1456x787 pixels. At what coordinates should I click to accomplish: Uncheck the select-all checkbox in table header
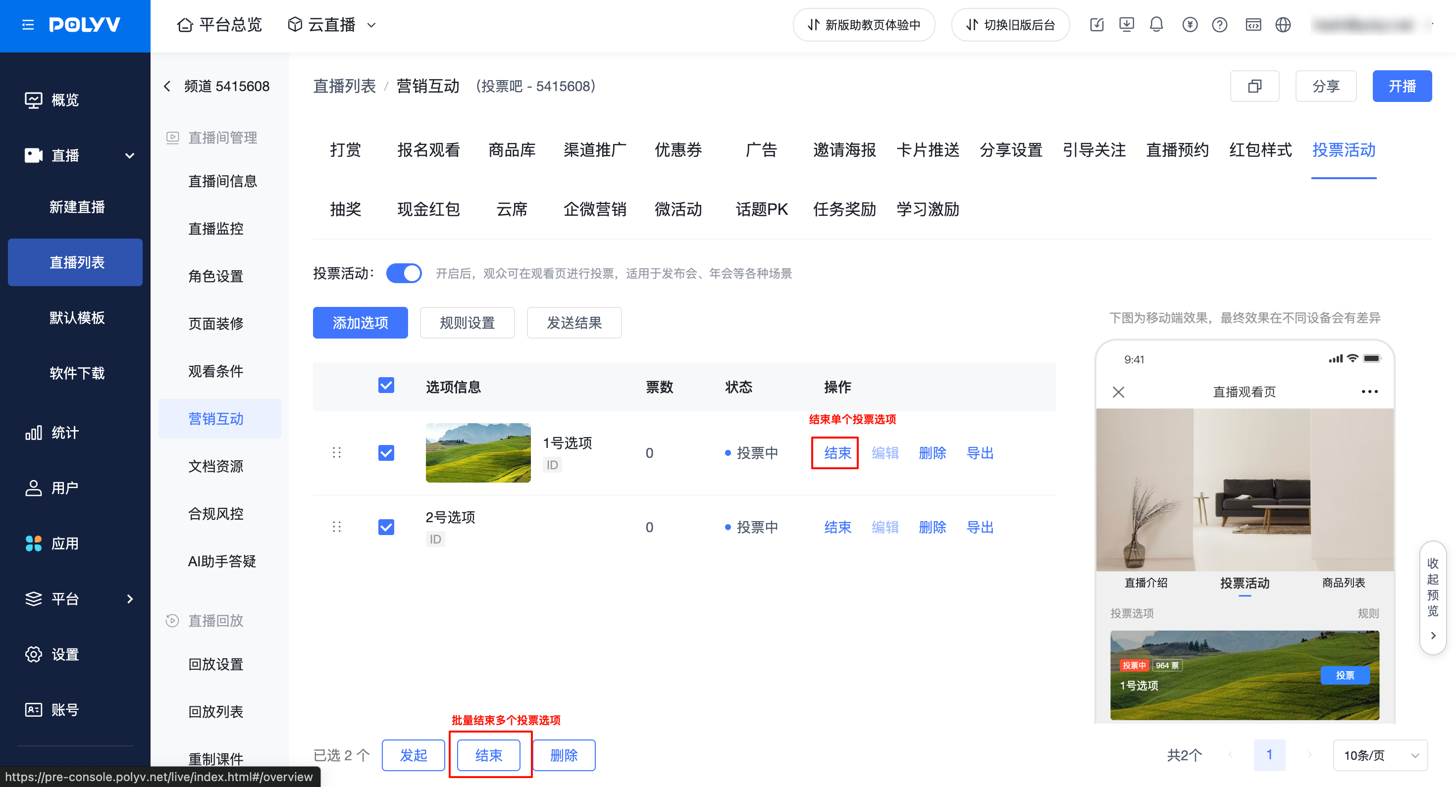tap(386, 385)
